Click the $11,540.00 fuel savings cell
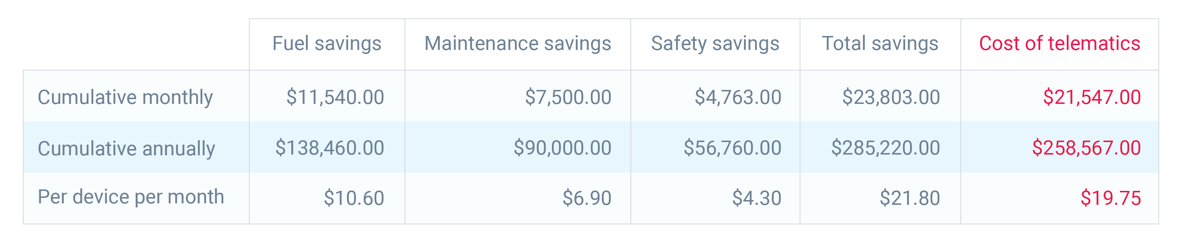This screenshot has width=1182, height=243. (x=335, y=97)
